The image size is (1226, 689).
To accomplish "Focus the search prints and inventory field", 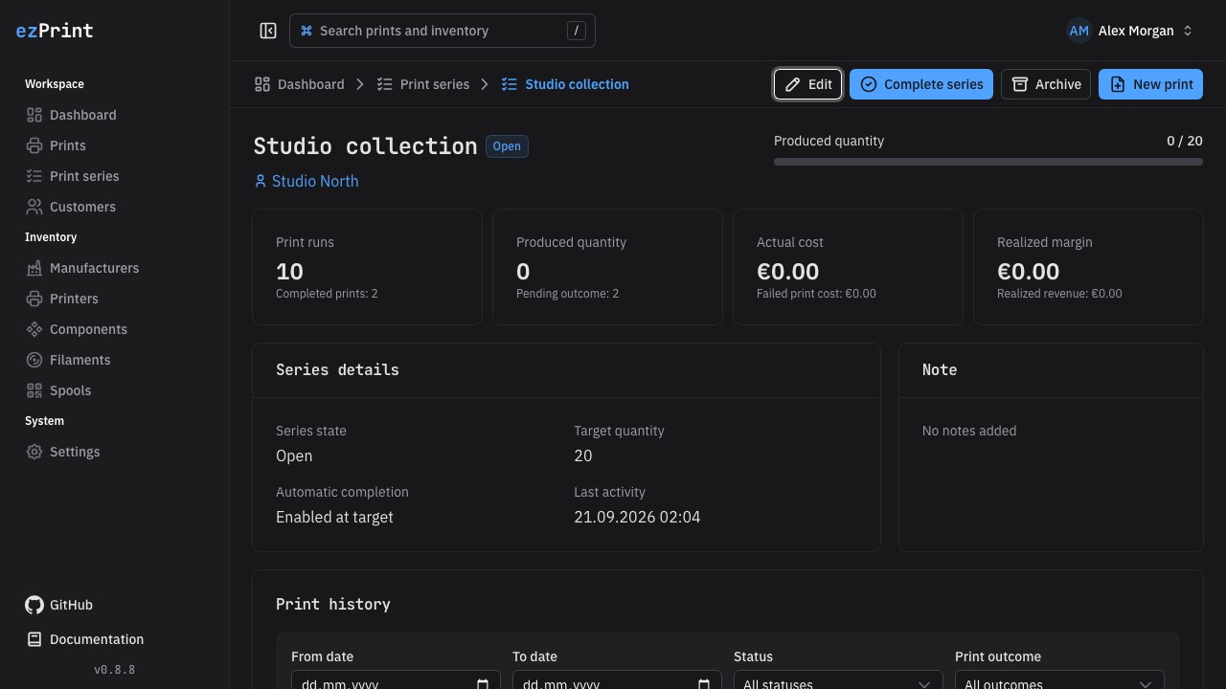I will tap(443, 31).
